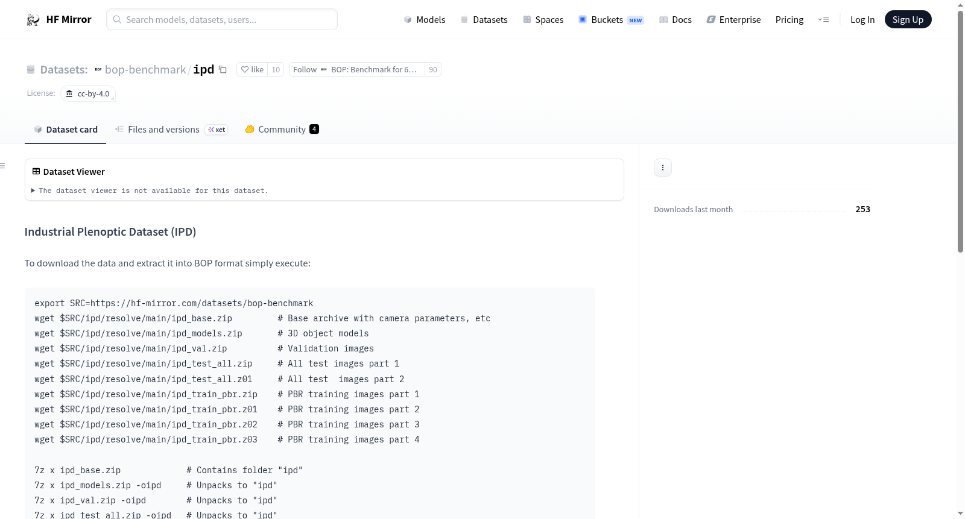Open Buckets in the navbar
The height and width of the screenshot is (519, 965).
[611, 20]
